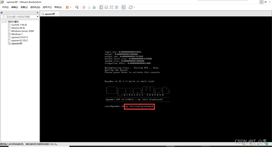Close the library (库) panel
Image resolution: width=272 pixels, height=147 pixels.
[x=37, y=13]
